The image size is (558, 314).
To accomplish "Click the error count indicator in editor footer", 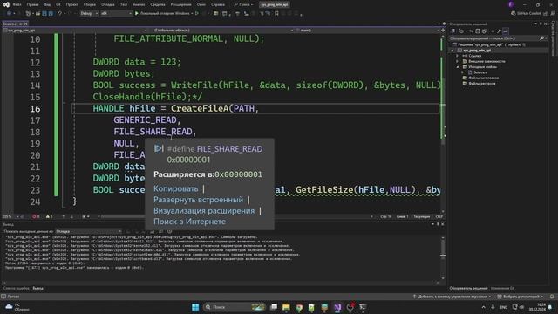I will [x=36, y=216].
